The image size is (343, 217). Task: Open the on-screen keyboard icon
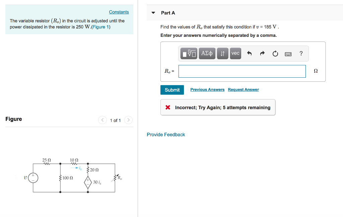288,54
